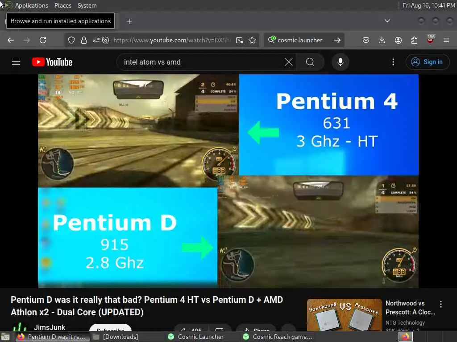Open YouTube settings three-dot menu
The height and width of the screenshot is (342, 457).
click(x=393, y=62)
